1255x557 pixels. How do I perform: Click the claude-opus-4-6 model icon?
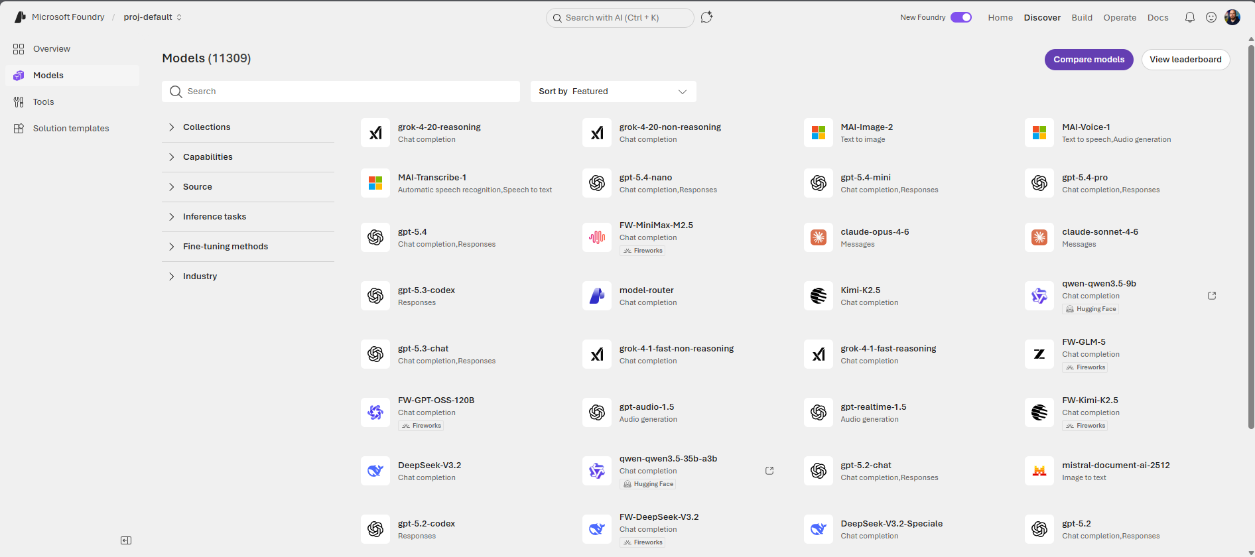click(x=819, y=237)
